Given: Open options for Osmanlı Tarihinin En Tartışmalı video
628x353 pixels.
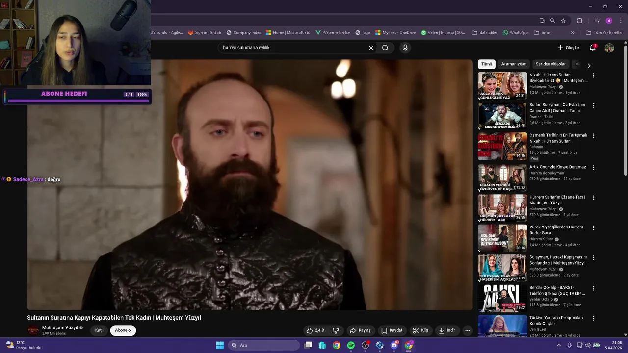Looking at the screenshot, I should [593, 136].
